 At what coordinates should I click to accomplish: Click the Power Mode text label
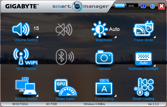(144, 40)
